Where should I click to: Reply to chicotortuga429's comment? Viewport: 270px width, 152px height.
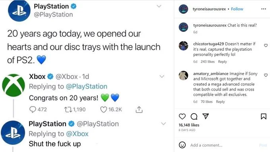[x=222, y=62]
